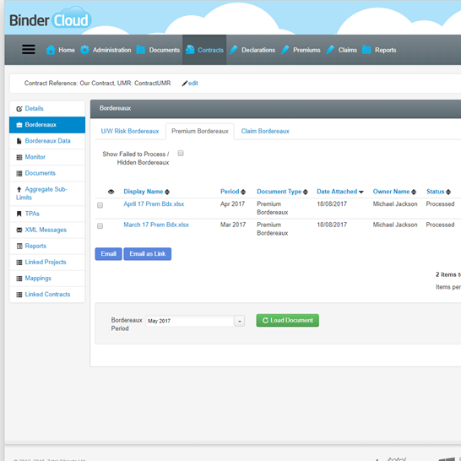Sort by Display Name column
461x461 pixels.
146,192
